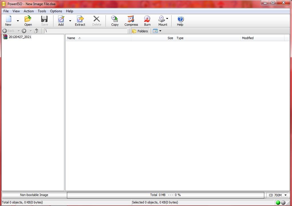This screenshot has width=292, height=206.
Task: Toggle the Non-bootable Image status button
Action: point(34,195)
